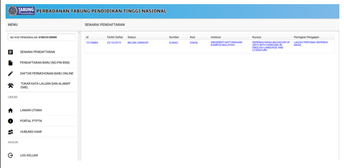Click the people icon for Hubungi Kami
344x168 pixels.
10,132
